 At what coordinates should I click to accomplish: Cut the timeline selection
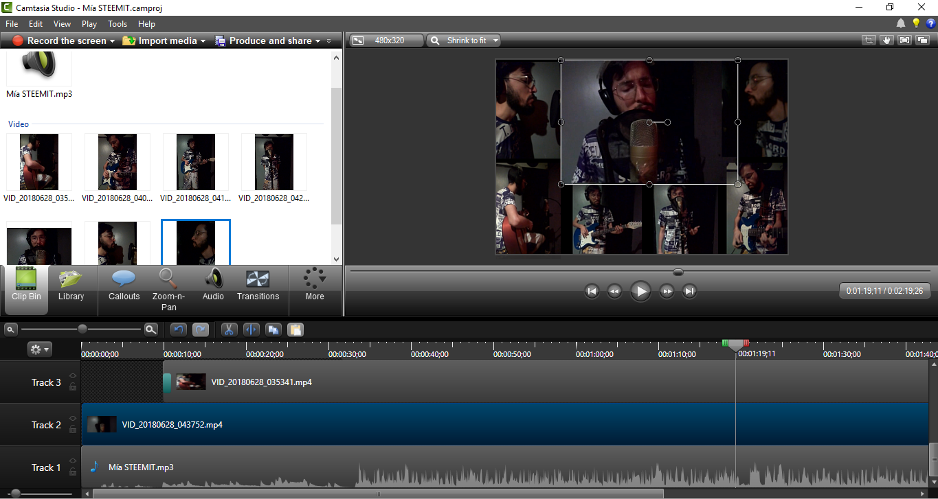(229, 329)
